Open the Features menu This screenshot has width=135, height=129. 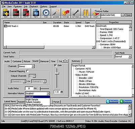coord(17,7)
